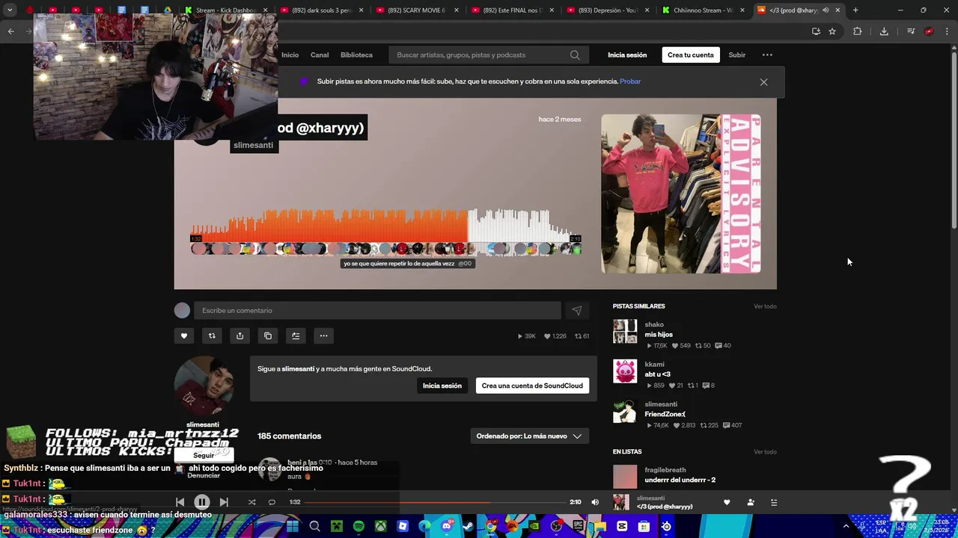The image size is (958, 538).
Task: Switch to Depresión YouTube tab
Action: coord(609,10)
